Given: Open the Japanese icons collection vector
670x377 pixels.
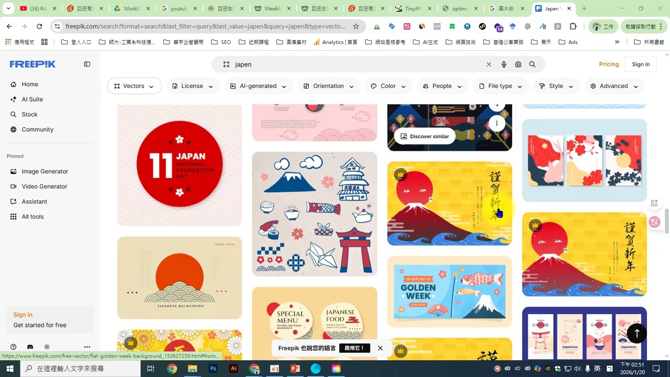Looking at the screenshot, I should (315, 214).
